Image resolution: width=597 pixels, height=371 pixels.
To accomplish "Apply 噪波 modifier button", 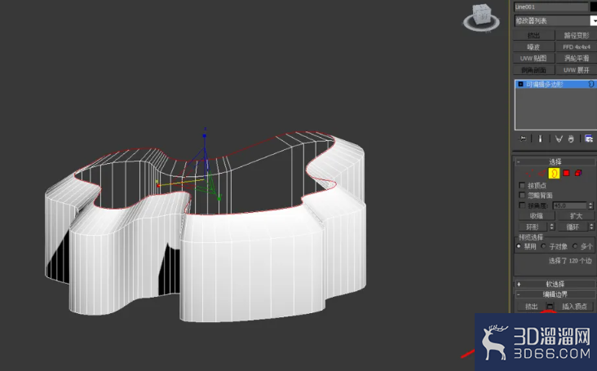I will point(534,46).
